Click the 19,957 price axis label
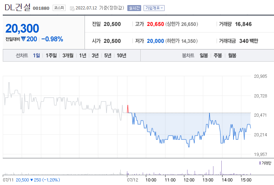Screen dimensions: 274x185 [260, 154]
